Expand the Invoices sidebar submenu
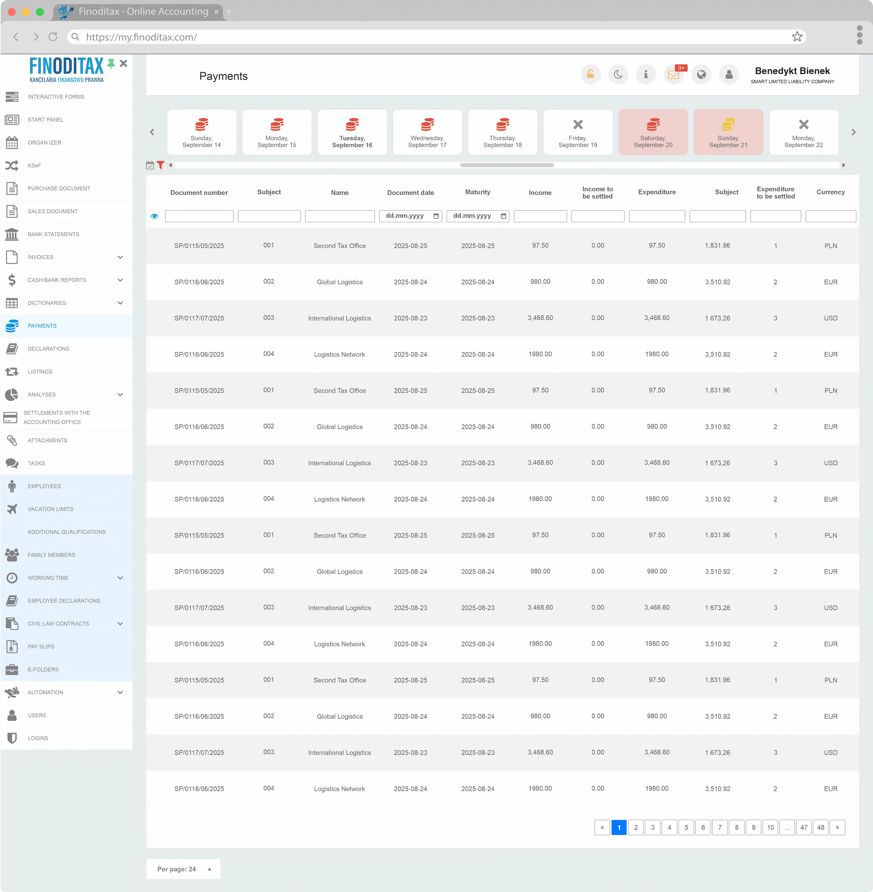This screenshot has height=892, width=873. (x=120, y=257)
